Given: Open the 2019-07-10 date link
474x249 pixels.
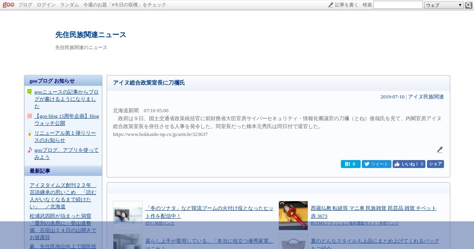Looking at the screenshot, I should click(392, 97).
